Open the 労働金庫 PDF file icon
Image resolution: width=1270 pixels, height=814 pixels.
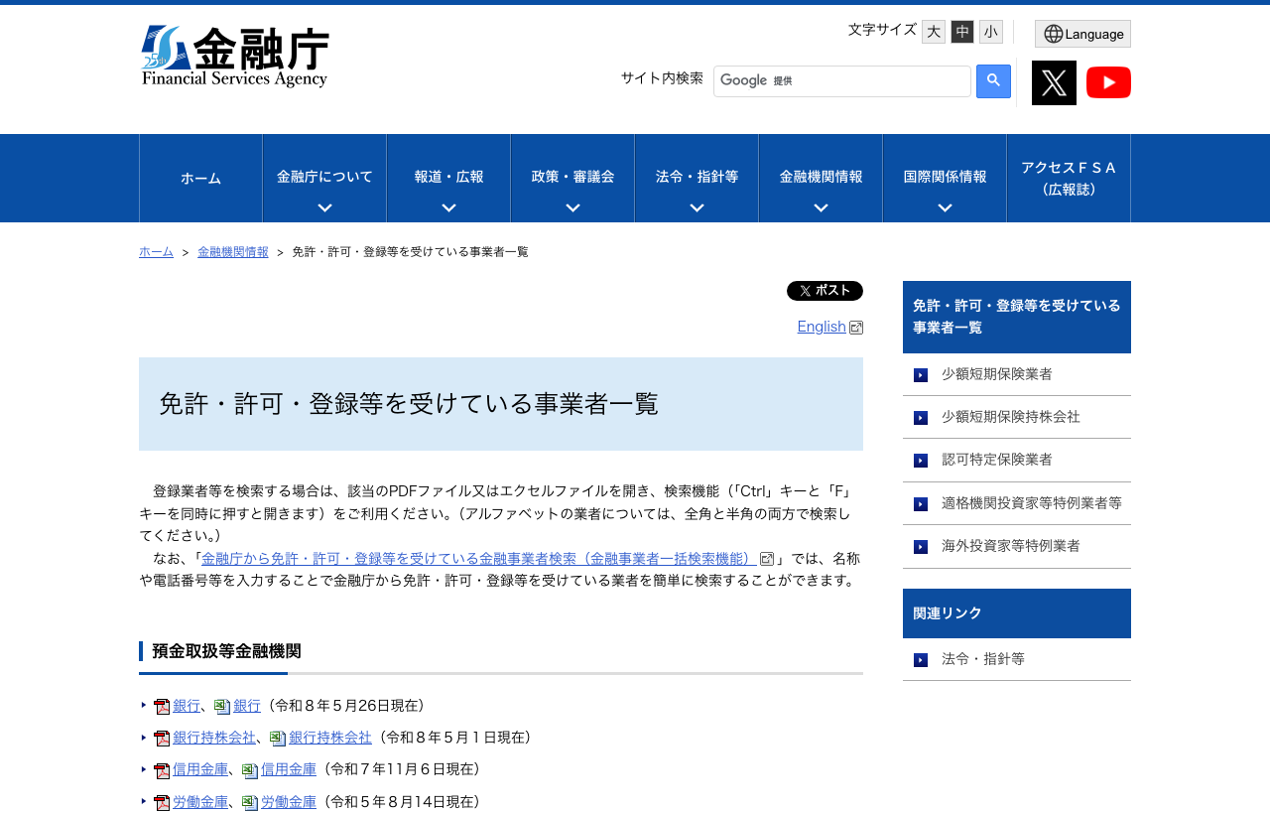162,802
